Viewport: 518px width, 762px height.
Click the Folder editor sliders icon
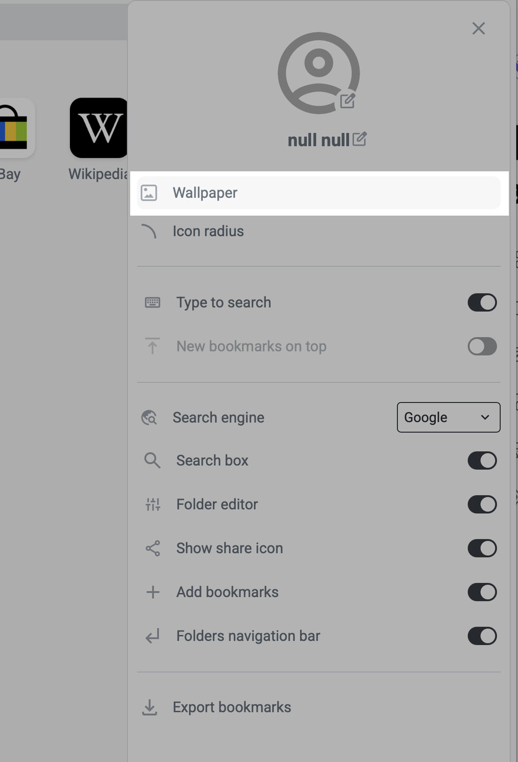tap(153, 505)
